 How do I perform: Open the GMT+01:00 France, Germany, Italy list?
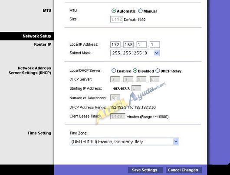click(125, 141)
